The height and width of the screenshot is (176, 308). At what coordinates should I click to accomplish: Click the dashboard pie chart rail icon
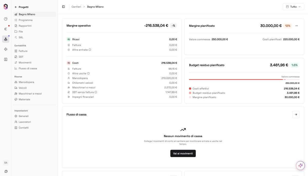6,19
